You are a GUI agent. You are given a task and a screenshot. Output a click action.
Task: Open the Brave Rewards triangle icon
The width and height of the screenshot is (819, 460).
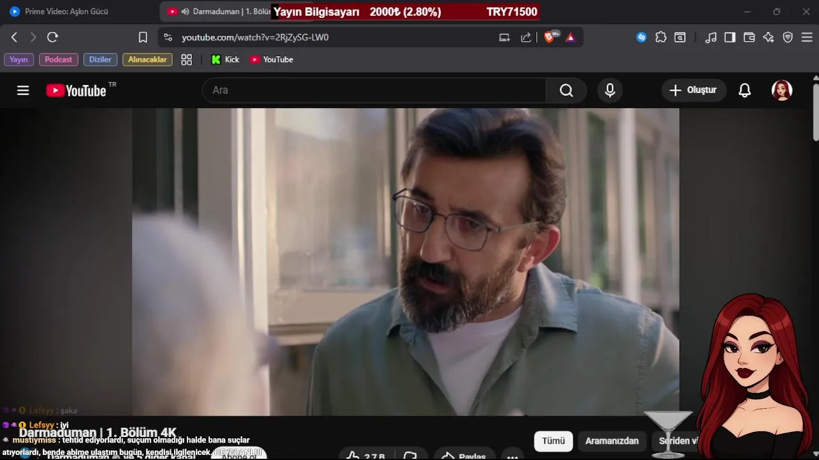(x=571, y=37)
